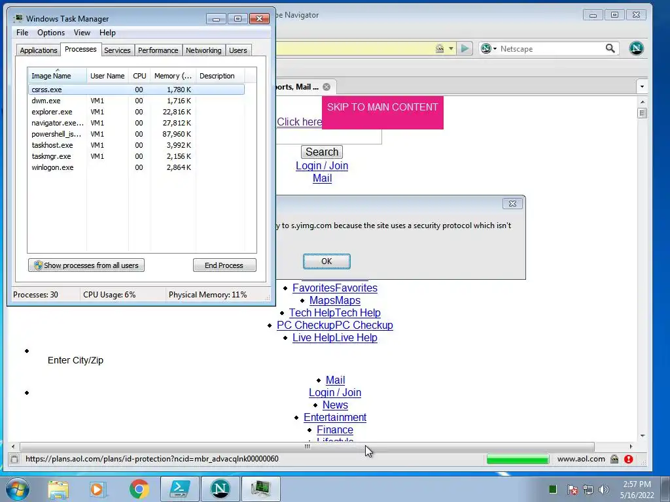Select the taskhost.exe process row
670x502 pixels.
click(136, 145)
